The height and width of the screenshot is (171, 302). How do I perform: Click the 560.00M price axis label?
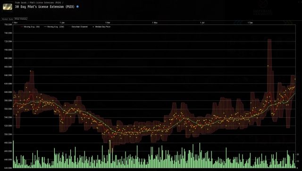point(8,109)
